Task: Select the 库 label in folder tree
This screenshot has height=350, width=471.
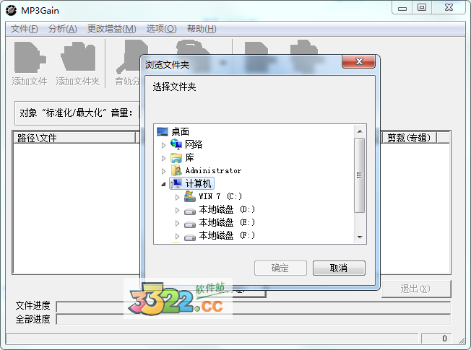Action: (x=190, y=157)
